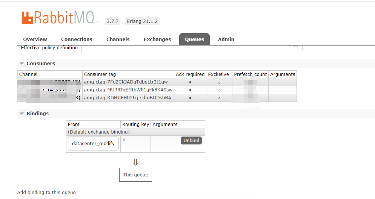
Task: Open the Overview tab
Action: click(35, 39)
